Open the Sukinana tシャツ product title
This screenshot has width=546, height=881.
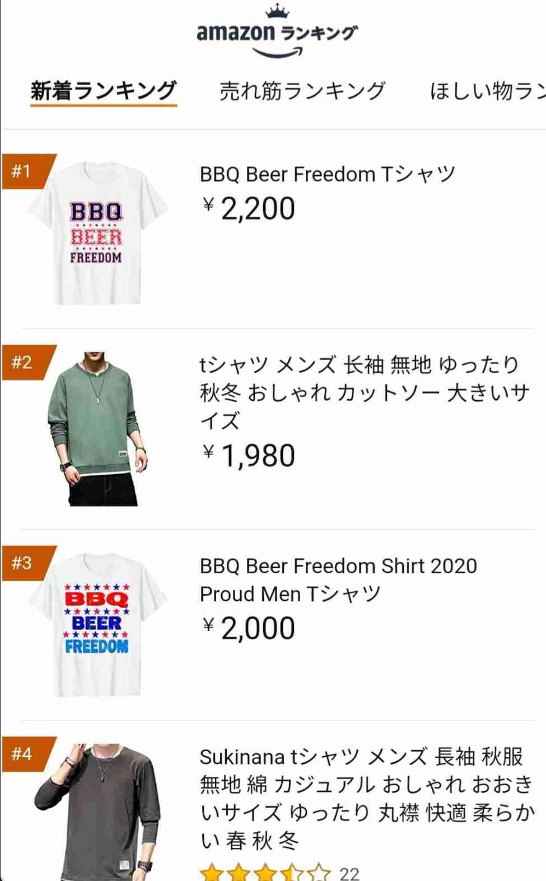point(367,798)
